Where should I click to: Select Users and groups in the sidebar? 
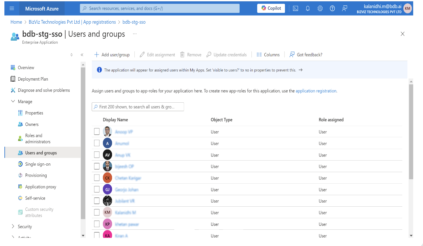(43, 153)
